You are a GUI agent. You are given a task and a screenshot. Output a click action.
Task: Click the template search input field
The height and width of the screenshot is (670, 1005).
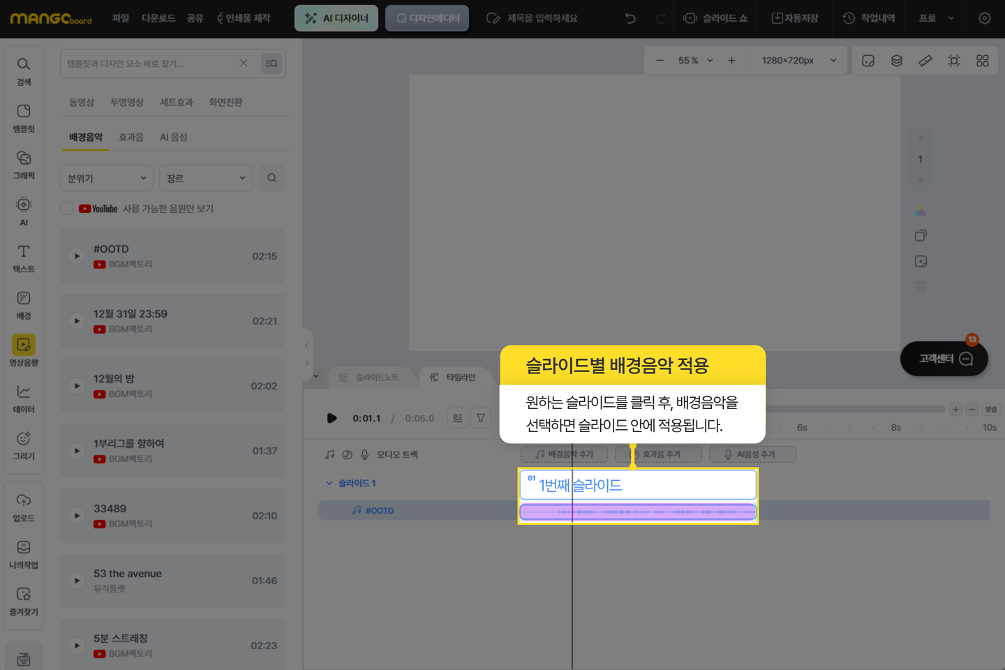(150, 64)
